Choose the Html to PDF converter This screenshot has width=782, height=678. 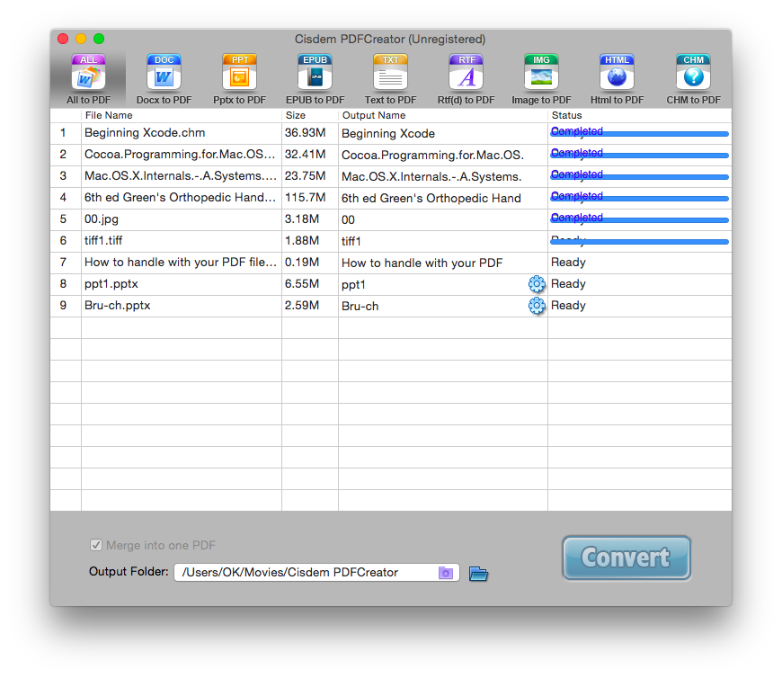pyautogui.click(x=617, y=79)
